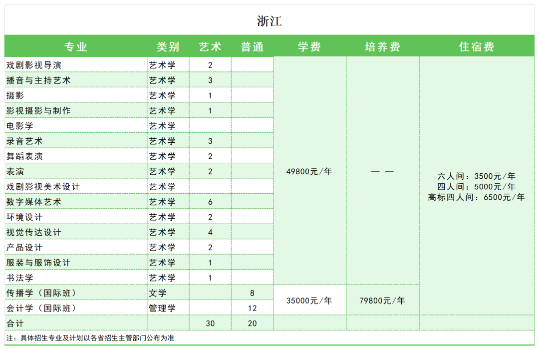Select the 住宿费 column header

point(477,46)
